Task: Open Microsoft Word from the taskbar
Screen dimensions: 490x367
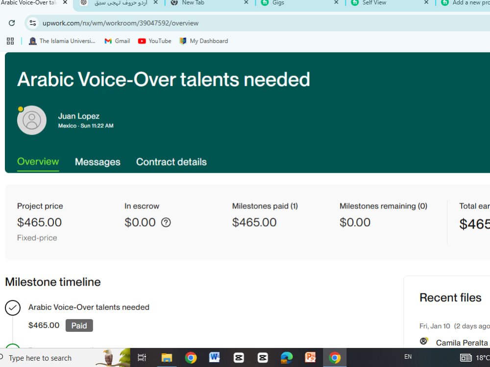Action: point(215,358)
